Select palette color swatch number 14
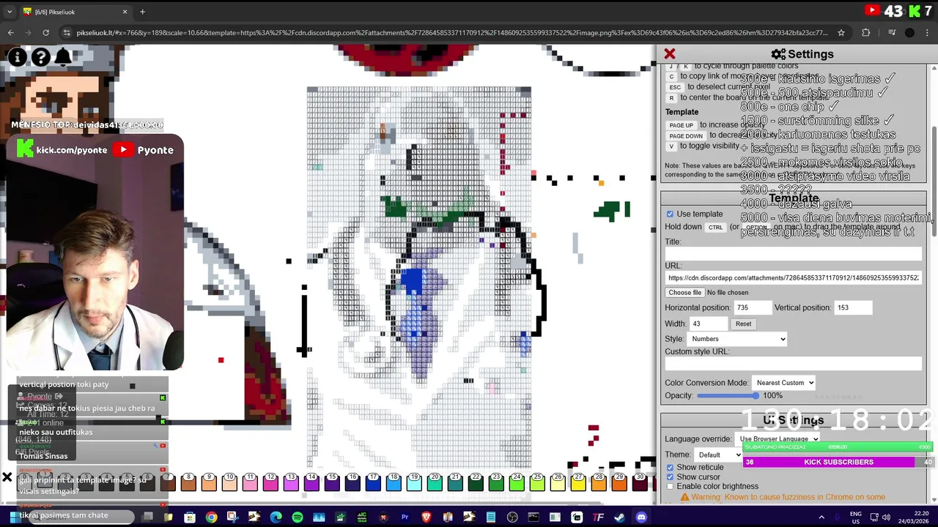 311,481
